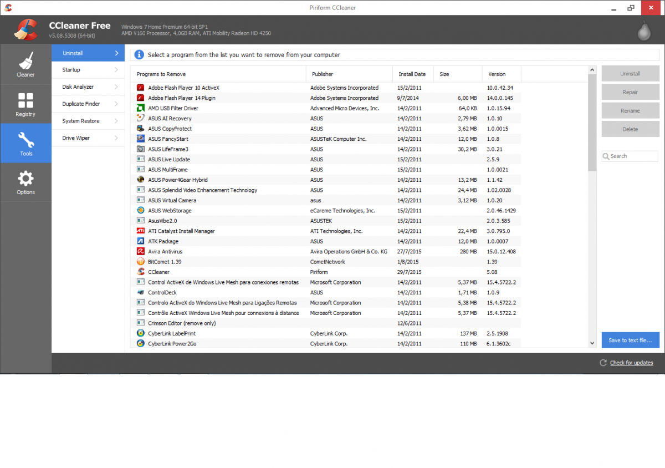Click the chevron next to Disk Analyzer

[116, 87]
